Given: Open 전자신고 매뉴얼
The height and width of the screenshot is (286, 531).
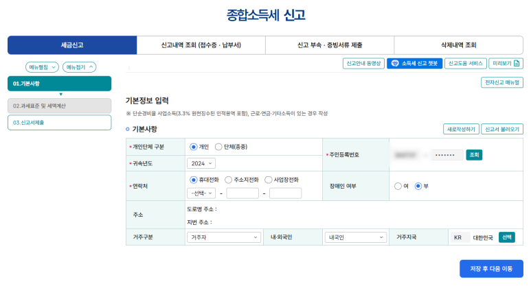Looking at the screenshot, I should pos(502,82).
